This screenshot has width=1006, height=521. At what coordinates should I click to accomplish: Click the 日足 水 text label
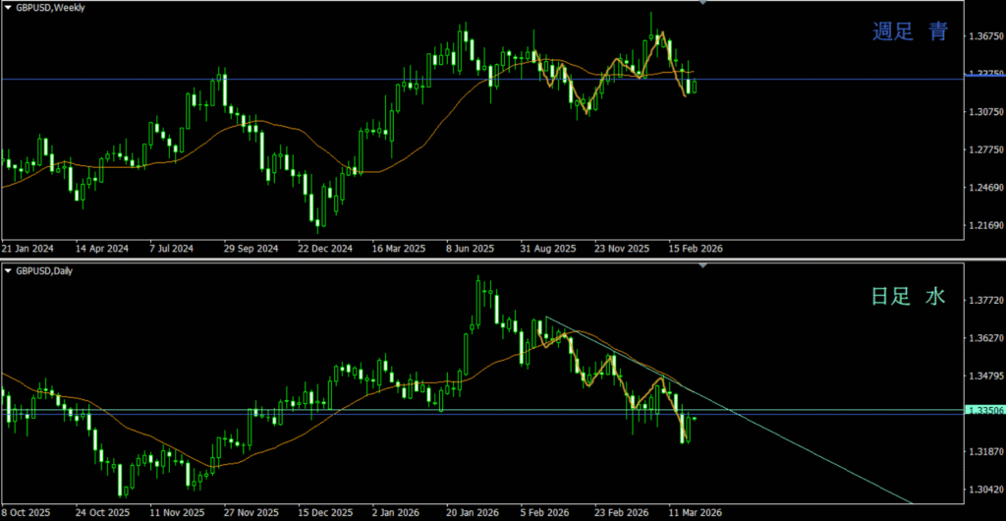click(x=908, y=296)
